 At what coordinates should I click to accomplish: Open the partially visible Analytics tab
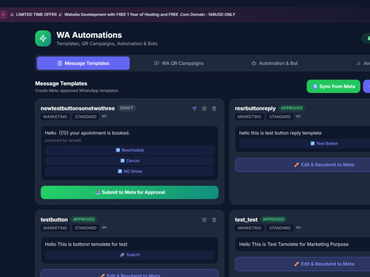363,63
